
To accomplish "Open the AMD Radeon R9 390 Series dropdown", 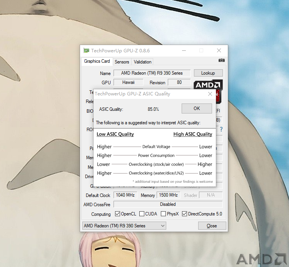I will click(x=124, y=226).
